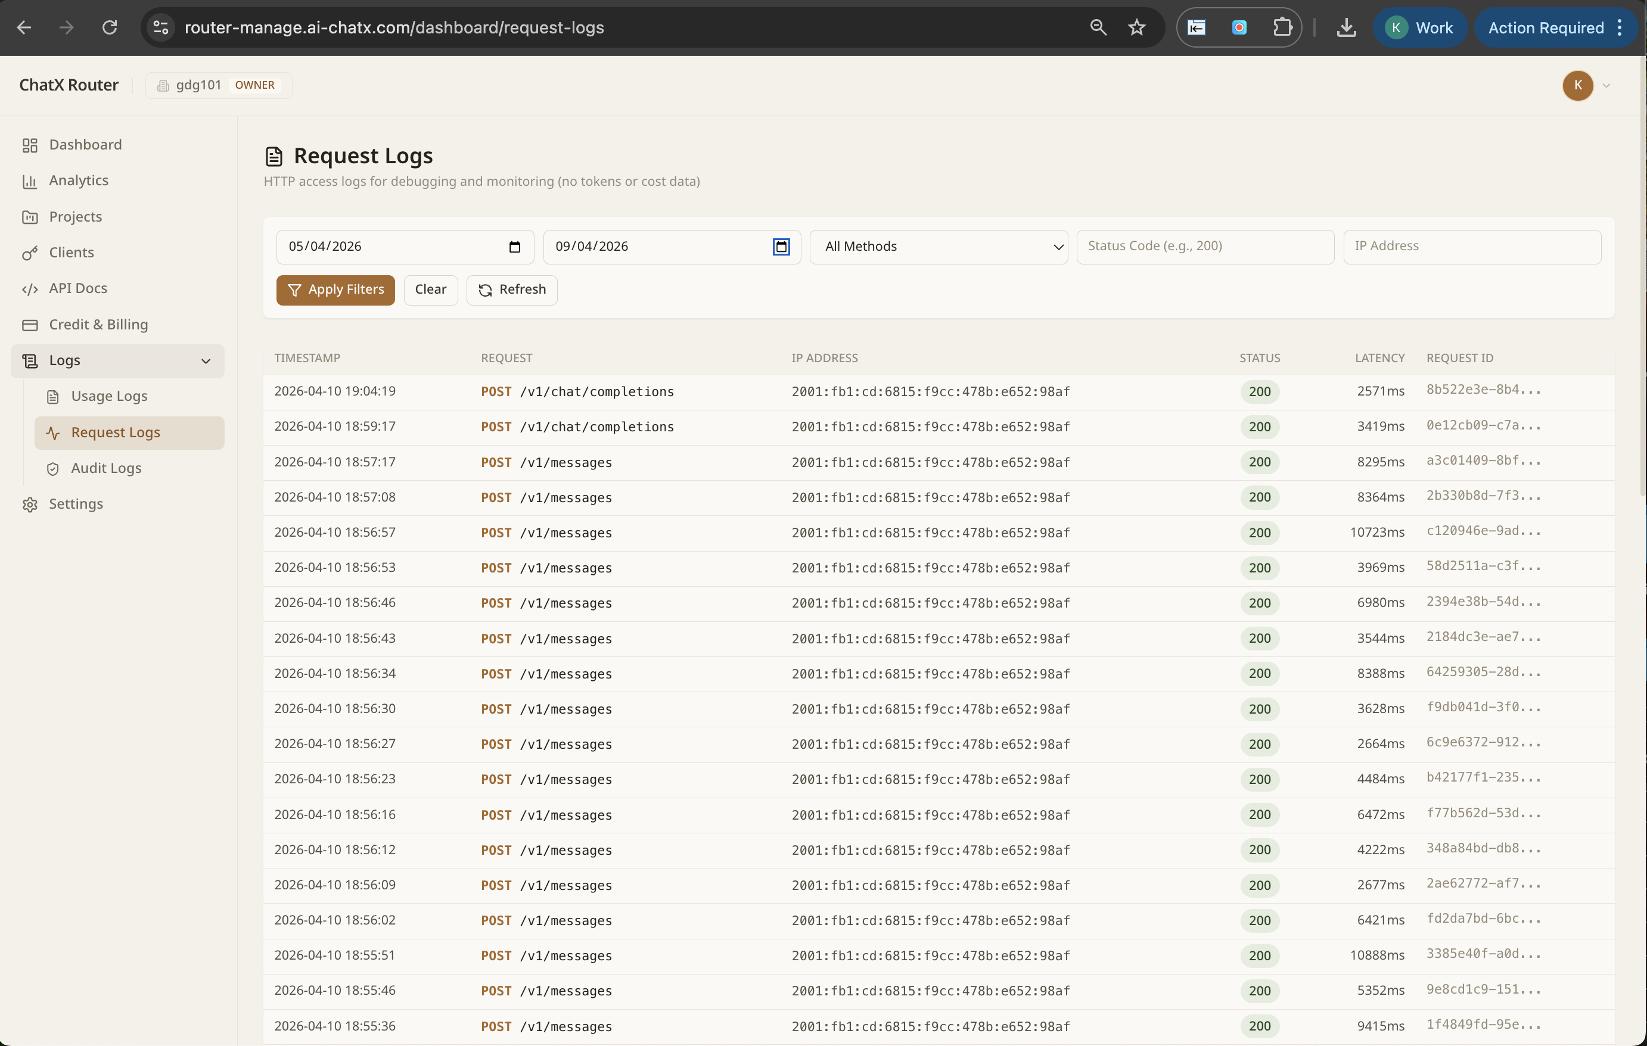Click the Dashboard grid icon

coord(30,145)
